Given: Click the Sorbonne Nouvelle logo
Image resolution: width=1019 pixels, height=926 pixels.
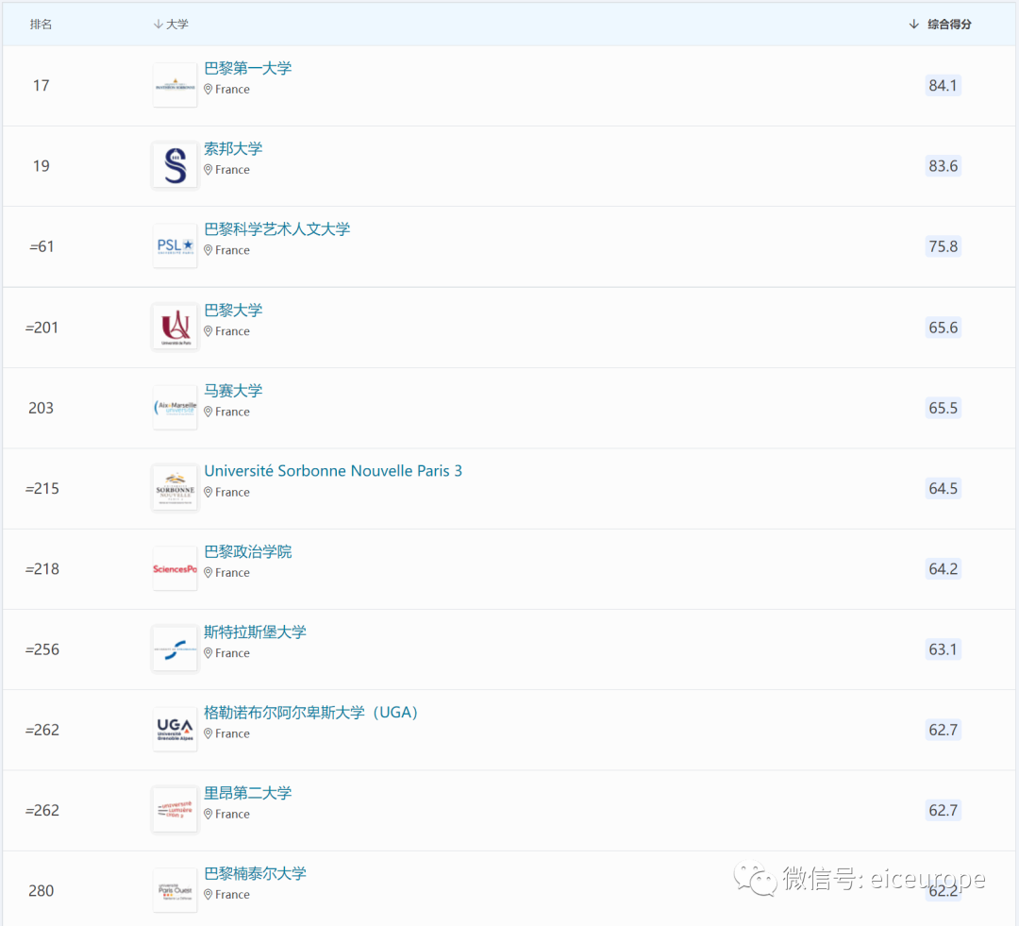Looking at the screenshot, I should (175, 488).
